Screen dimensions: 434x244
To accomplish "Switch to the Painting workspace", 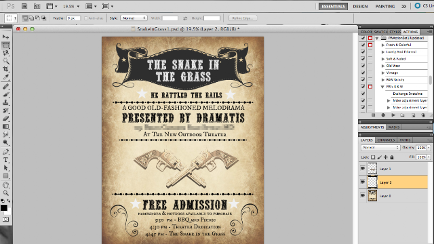I will 385,6.
